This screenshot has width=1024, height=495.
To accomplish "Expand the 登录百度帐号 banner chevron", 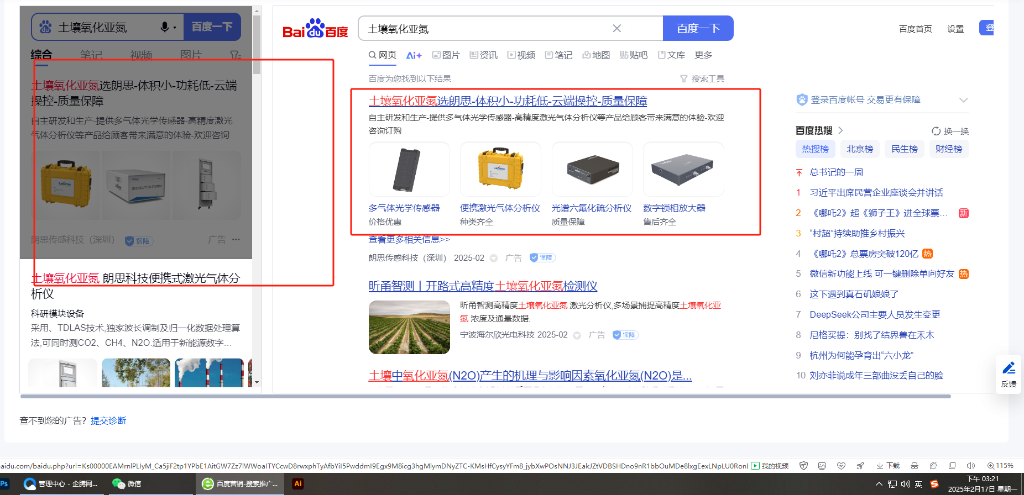I will 964,100.
